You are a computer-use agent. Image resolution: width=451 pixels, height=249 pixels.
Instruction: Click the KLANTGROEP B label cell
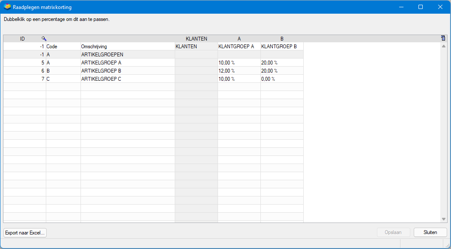(x=282, y=46)
